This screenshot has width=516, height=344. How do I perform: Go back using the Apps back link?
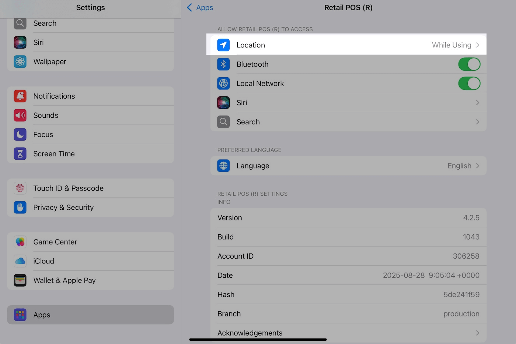pyautogui.click(x=199, y=7)
